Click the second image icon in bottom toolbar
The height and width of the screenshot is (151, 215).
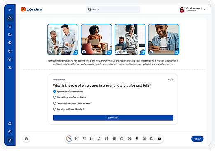(x=129, y=139)
